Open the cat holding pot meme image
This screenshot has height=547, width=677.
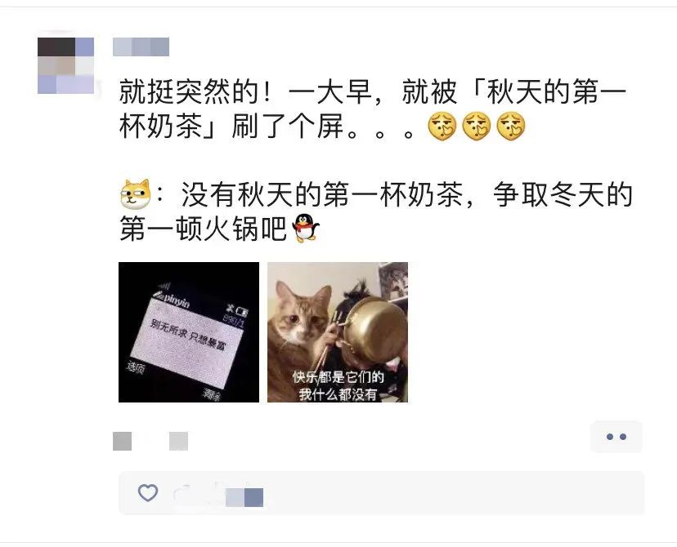click(x=338, y=332)
